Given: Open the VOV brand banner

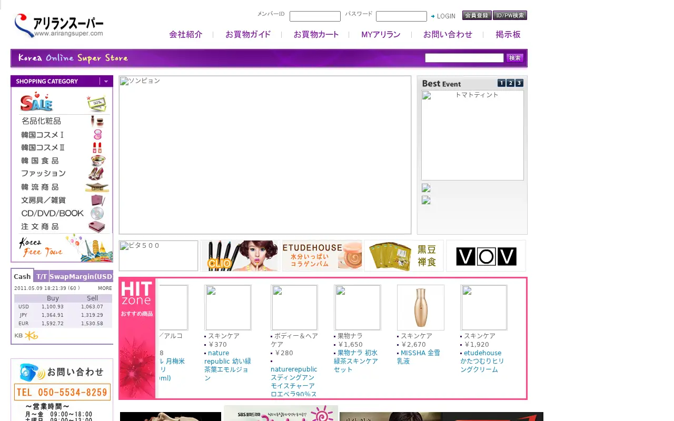Looking at the screenshot, I should [486, 256].
